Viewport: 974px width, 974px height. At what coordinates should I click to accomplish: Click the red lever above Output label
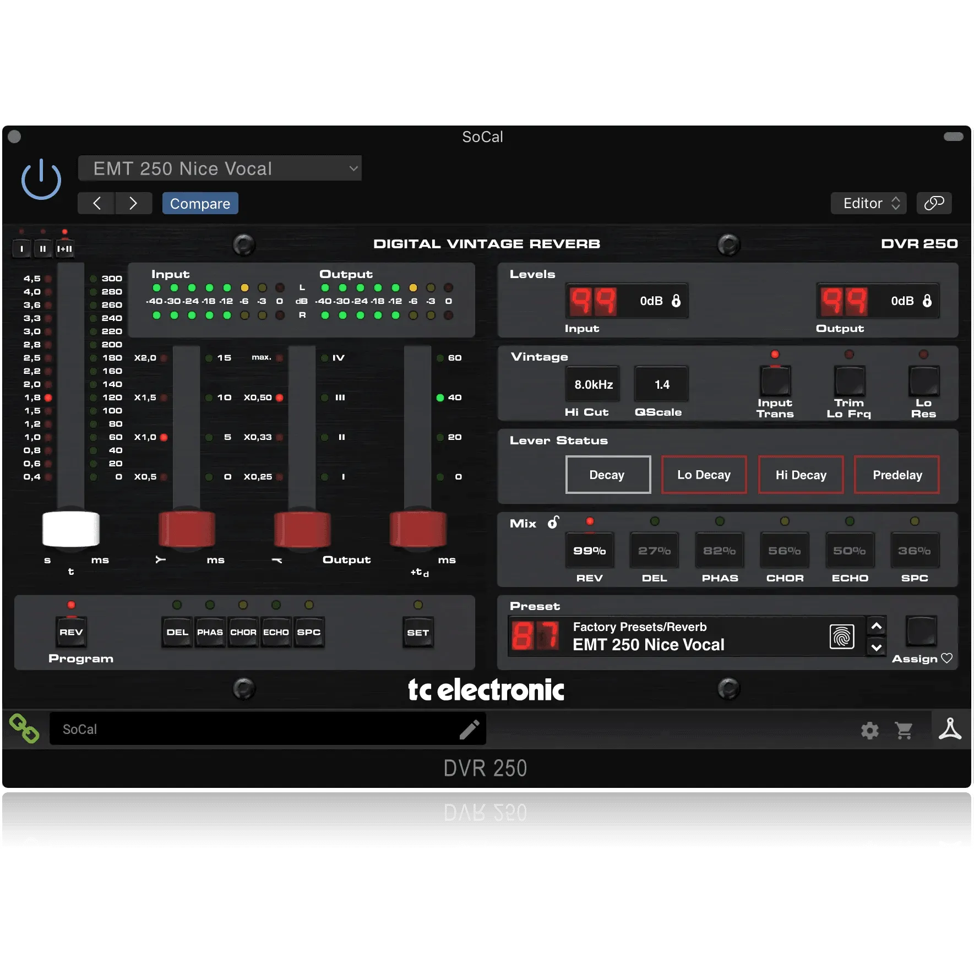point(302,529)
